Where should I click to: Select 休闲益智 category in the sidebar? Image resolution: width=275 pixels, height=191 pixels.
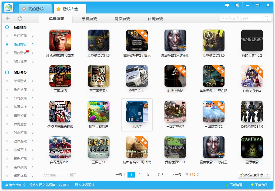tap(20, 124)
